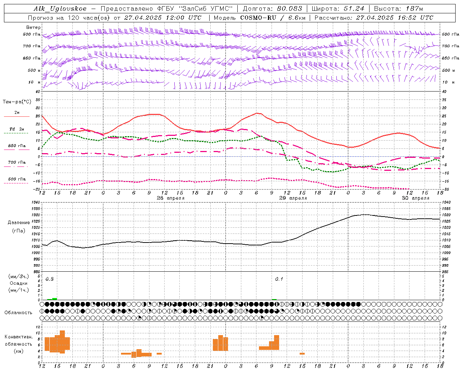The height and width of the screenshot is (369, 461).
Task: Click the '(гПа)' unit label under Давление
Action: pos(19,231)
